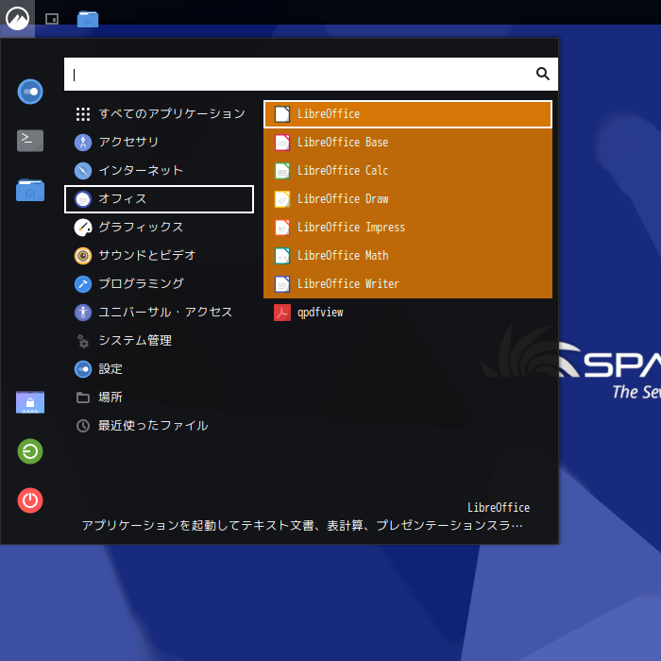Click the LibreOffice Math icon
Viewport: 661px width, 661px height.
[x=282, y=256]
